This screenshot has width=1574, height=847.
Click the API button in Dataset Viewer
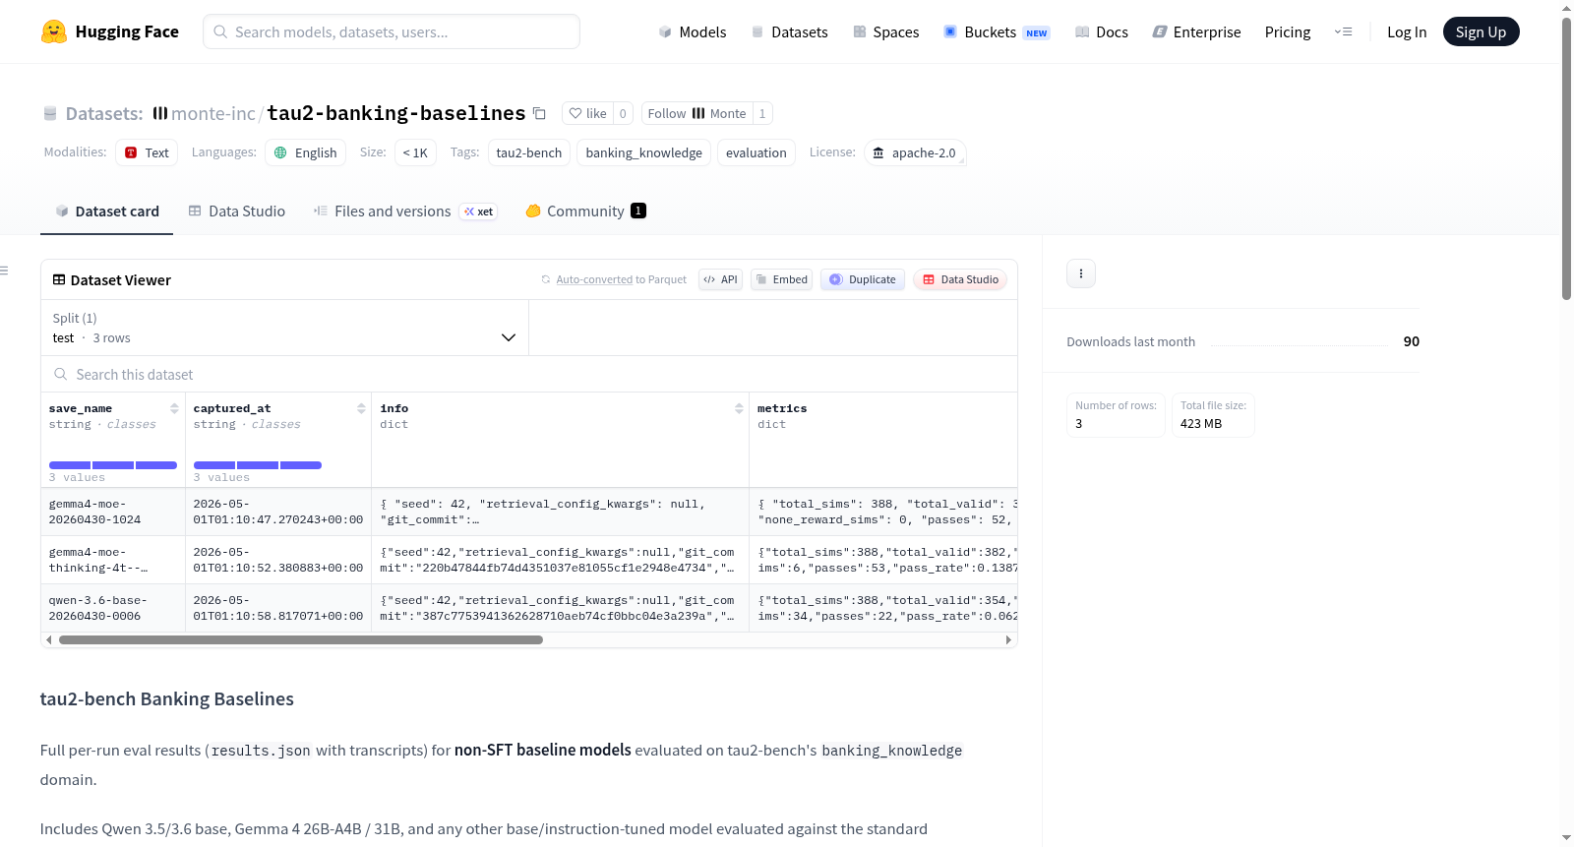[x=720, y=279]
